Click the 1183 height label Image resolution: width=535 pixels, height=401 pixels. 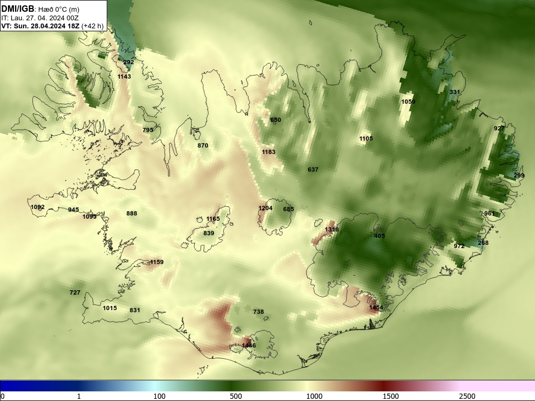pyautogui.click(x=269, y=152)
